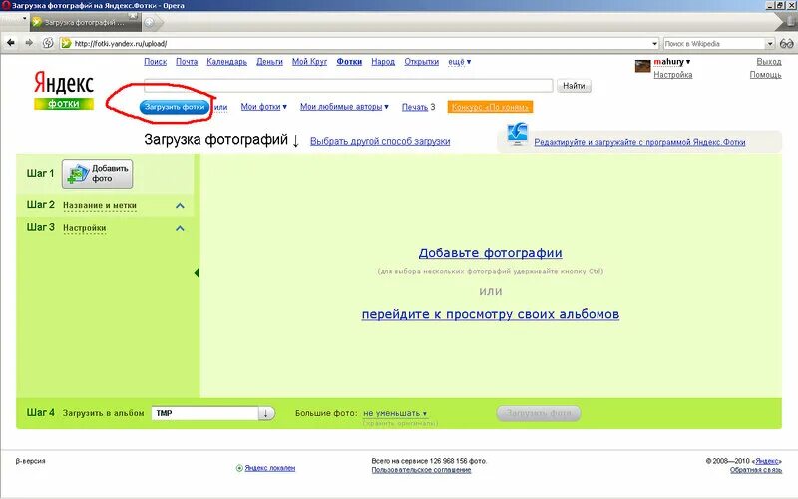Click the TMP album name field
798x499 pixels.
point(204,413)
